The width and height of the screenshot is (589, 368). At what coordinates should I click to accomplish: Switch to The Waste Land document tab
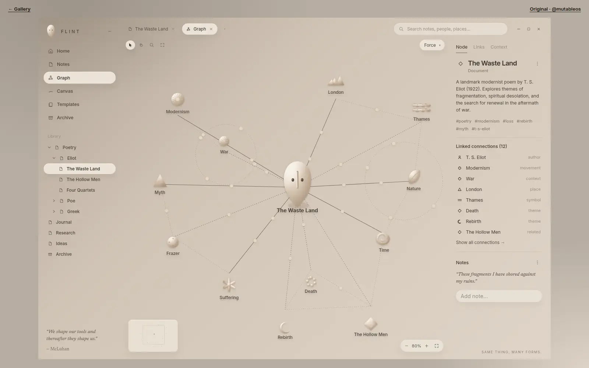151,29
